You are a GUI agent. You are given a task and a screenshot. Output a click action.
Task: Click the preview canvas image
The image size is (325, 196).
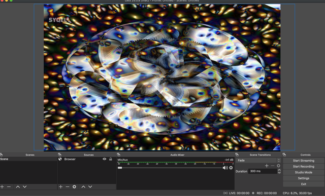[162, 77]
